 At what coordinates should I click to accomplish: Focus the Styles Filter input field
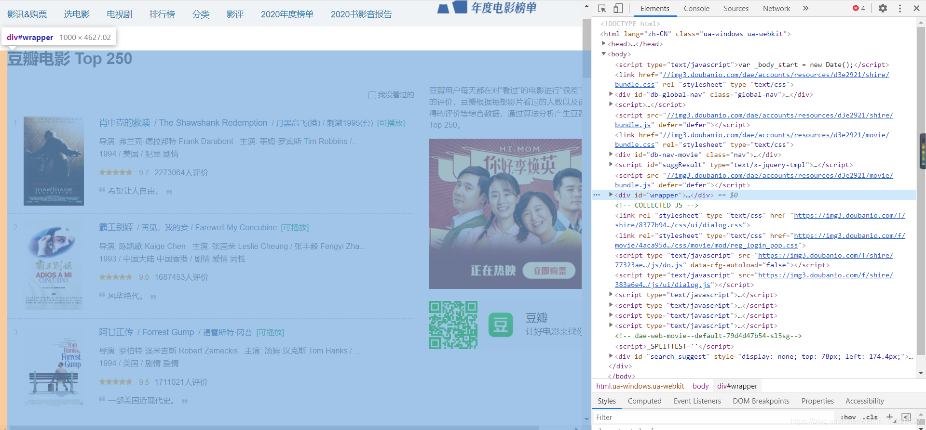point(713,417)
